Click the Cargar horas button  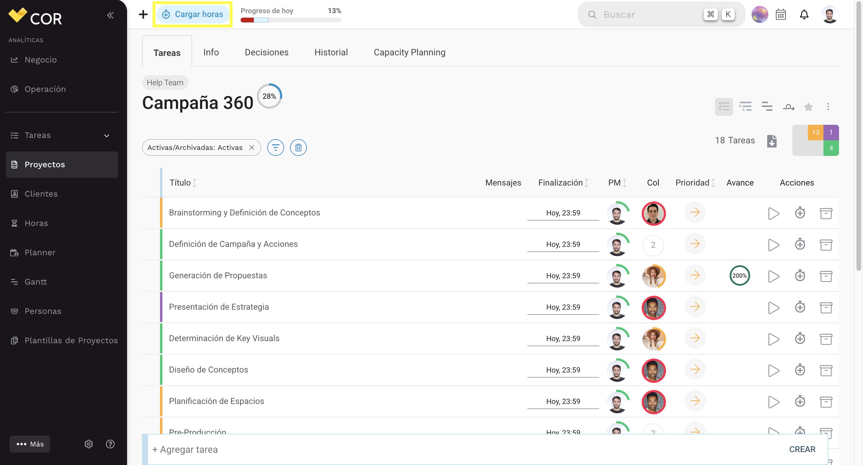coord(193,14)
